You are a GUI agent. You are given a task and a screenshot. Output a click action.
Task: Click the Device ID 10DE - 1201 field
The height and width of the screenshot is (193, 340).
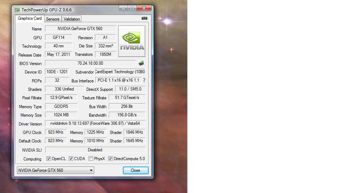point(57,72)
